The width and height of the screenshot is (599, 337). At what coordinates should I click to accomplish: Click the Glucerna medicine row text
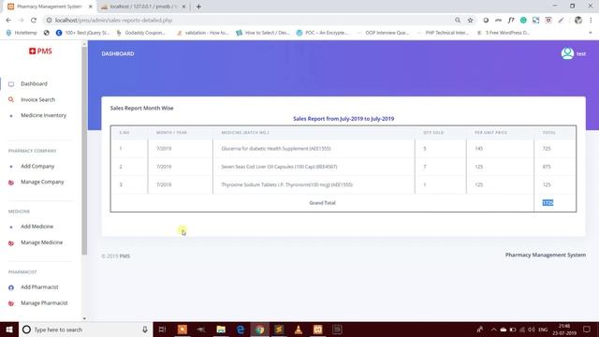point(276,149)
